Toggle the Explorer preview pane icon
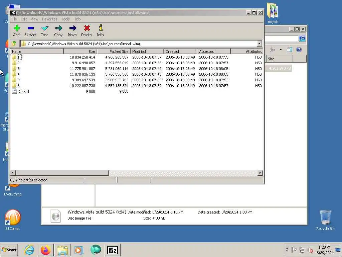The image size is (342, 257). point(290,50)
